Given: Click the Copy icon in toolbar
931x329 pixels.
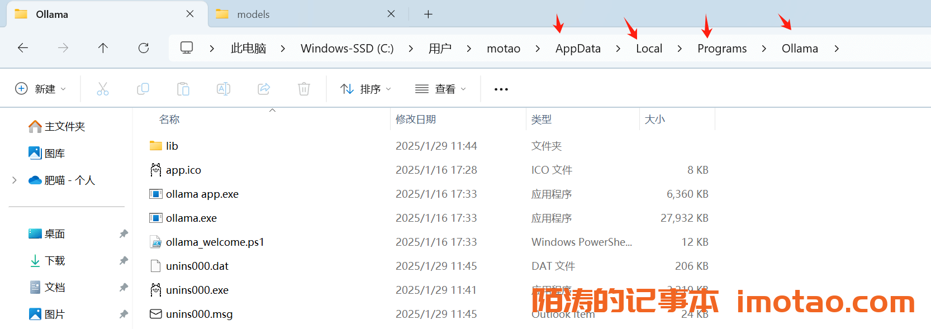Looking at the screenshot, I should [x=143, y=89].
